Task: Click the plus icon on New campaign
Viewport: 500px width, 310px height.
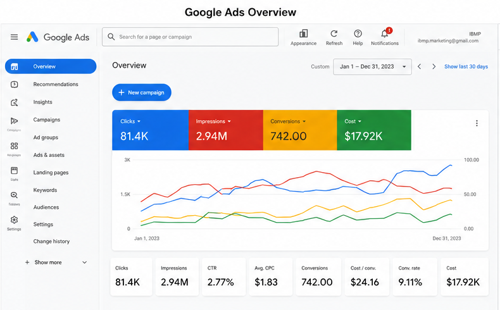Action: point(121,92)
